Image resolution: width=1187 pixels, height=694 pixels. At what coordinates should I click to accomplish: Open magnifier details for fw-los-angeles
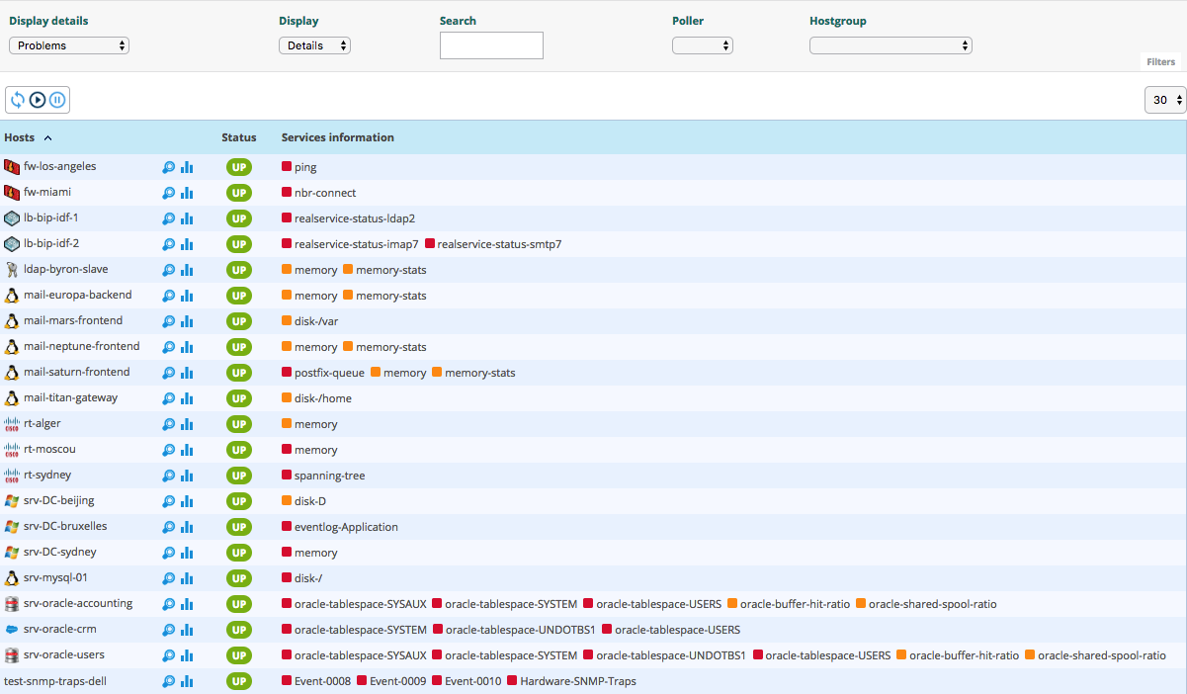pyautogui.click(x=169, y=167)
